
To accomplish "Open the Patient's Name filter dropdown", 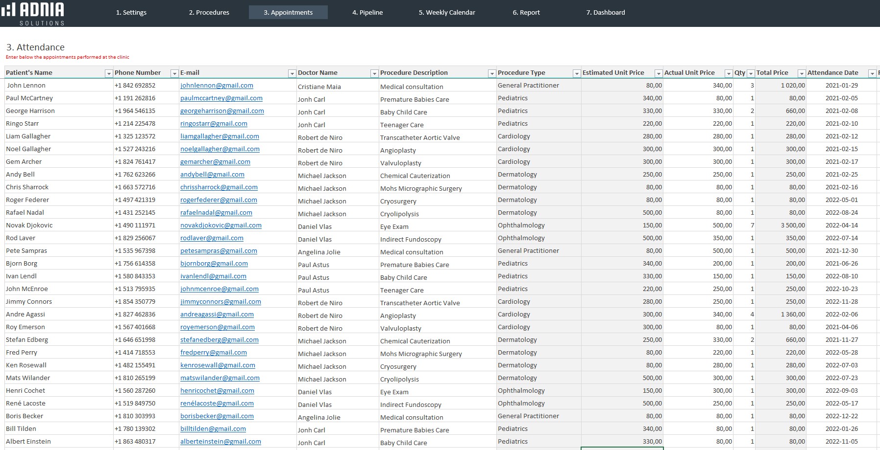I will click(108, 73).
